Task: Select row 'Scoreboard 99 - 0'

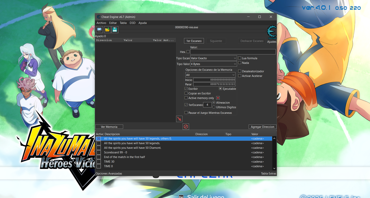Action: [x=184, y=152]
